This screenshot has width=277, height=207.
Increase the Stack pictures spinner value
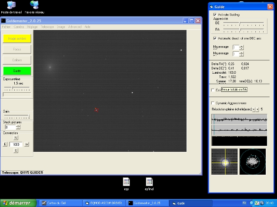(x=18, y=126)
